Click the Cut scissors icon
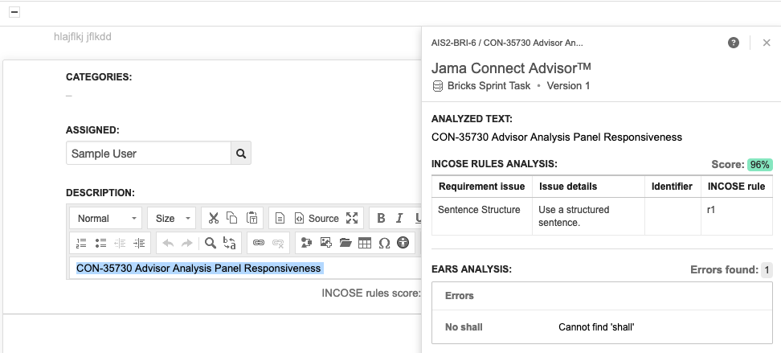This screenshot has width=781, height=353. click(213, 218)
